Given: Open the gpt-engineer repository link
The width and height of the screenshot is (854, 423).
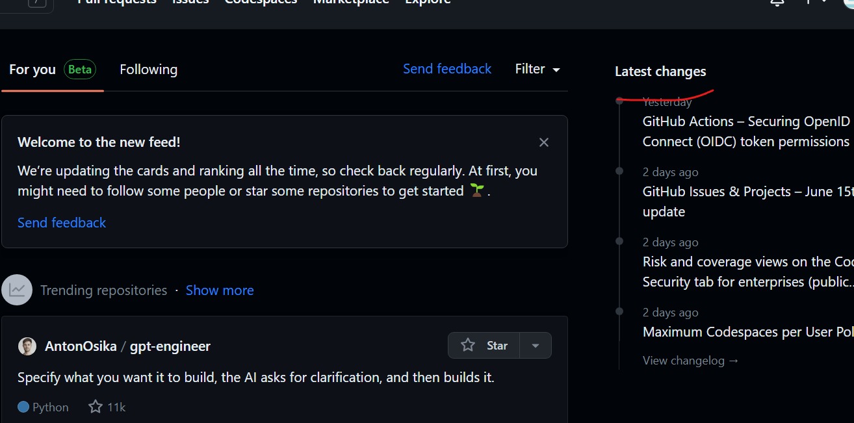Looking at the screenshot, I should [170, 346].
